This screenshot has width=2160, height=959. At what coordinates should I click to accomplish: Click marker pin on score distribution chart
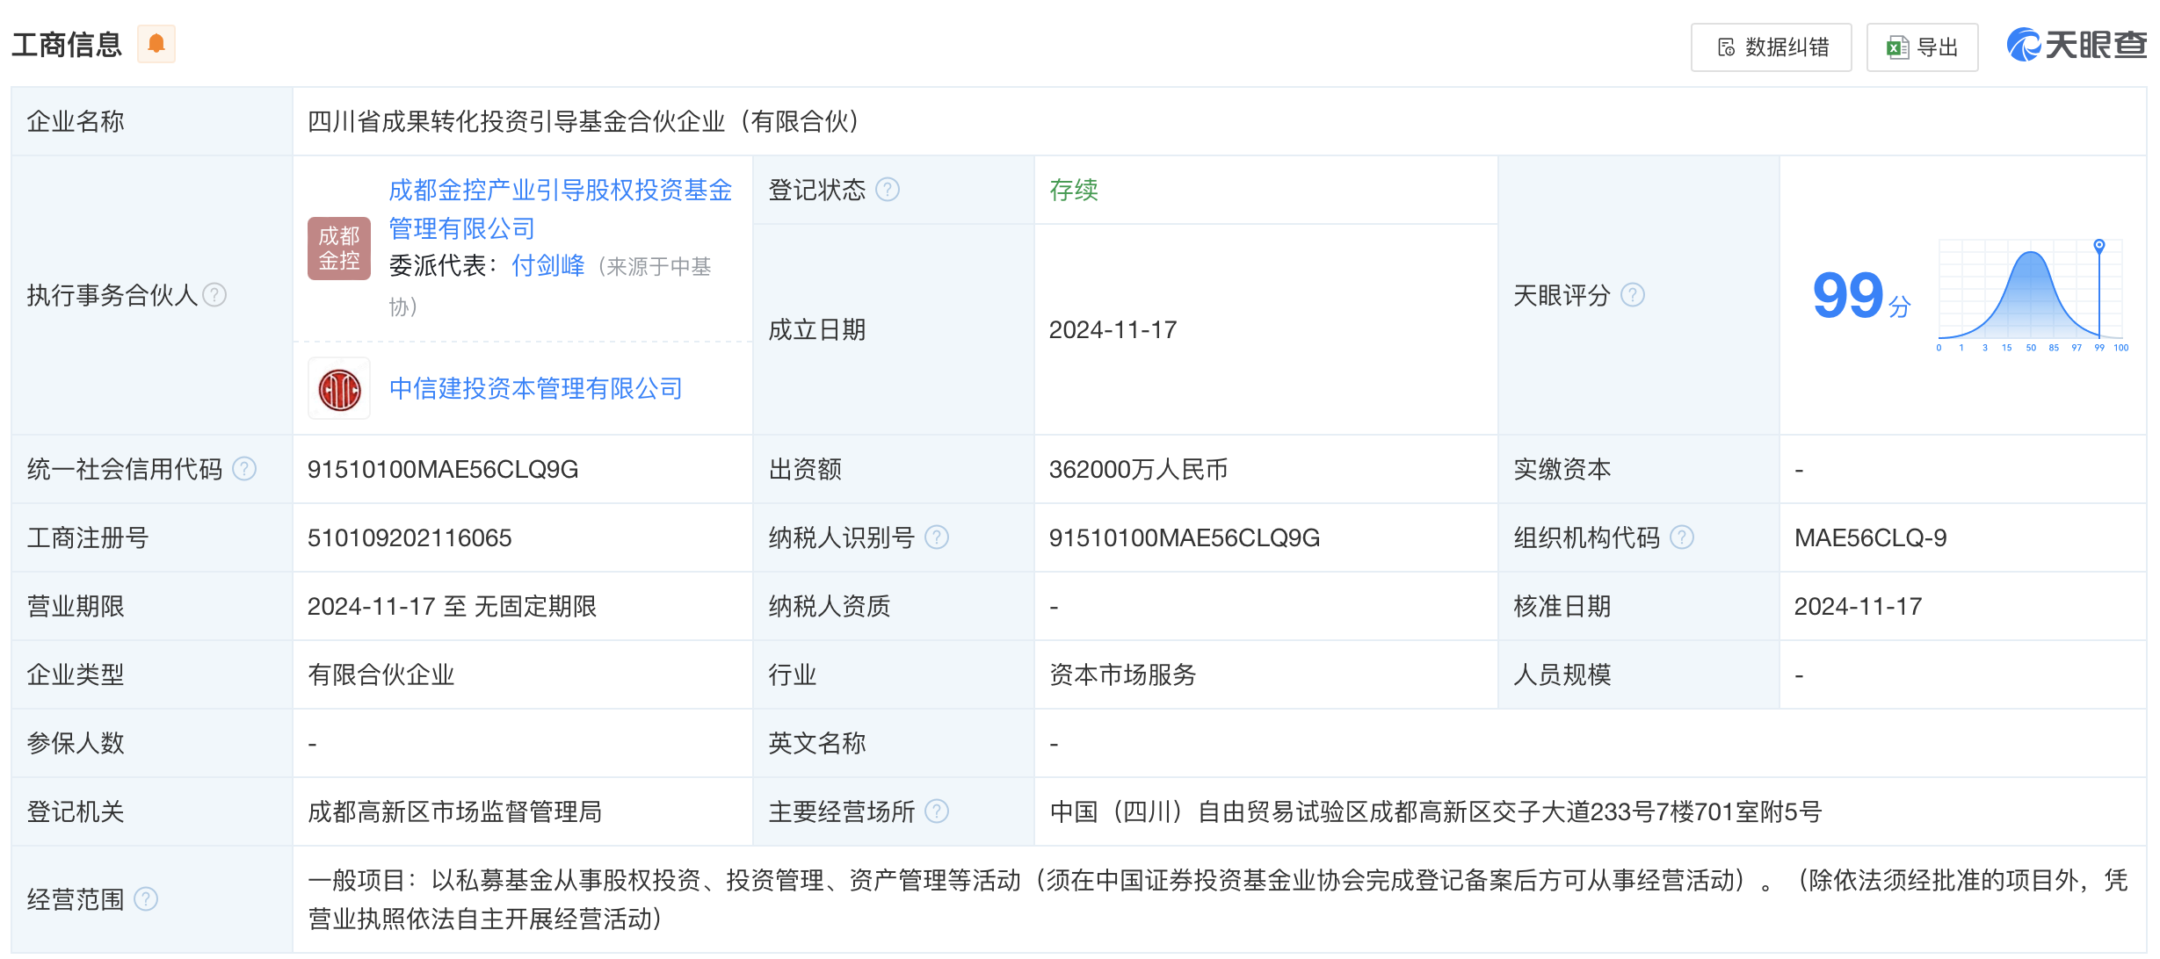point(2098,246)
